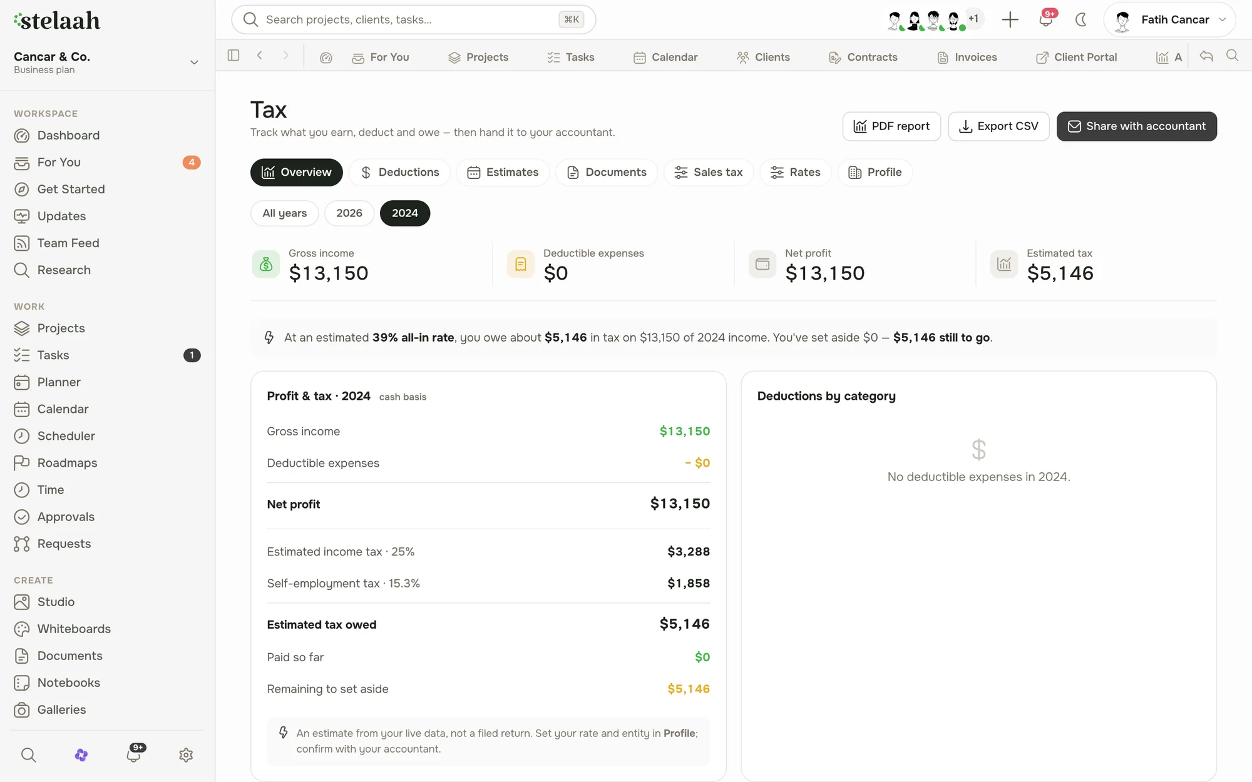Go forward with the right arrow
This screenshot has height=782, width=1252.
(x=286, y=56)
